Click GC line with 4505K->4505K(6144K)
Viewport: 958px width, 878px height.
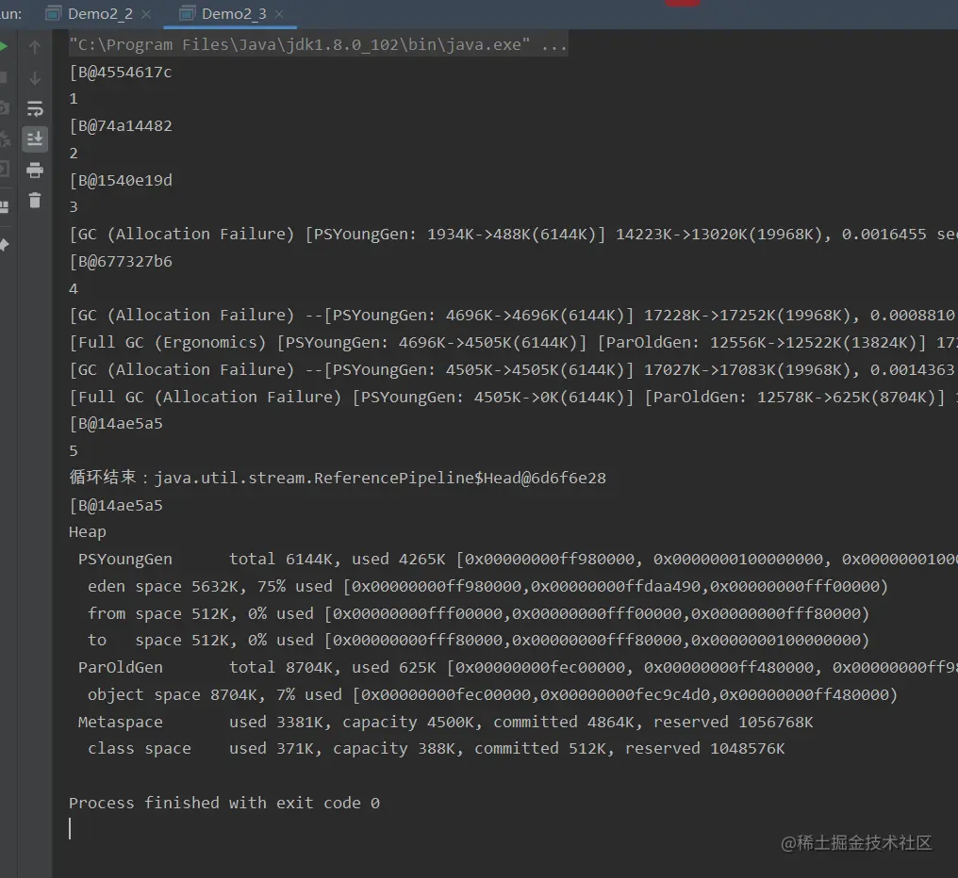pyautogui.click(x=513, y=369)
